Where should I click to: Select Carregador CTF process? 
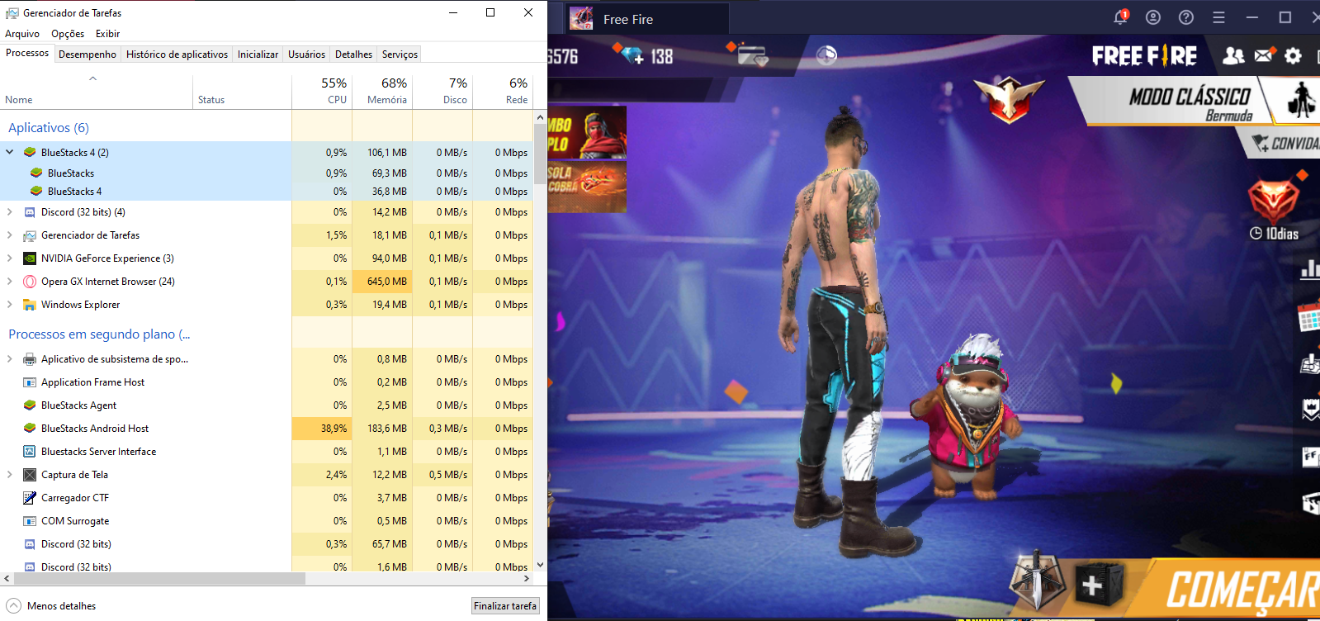tap(267, 498)
